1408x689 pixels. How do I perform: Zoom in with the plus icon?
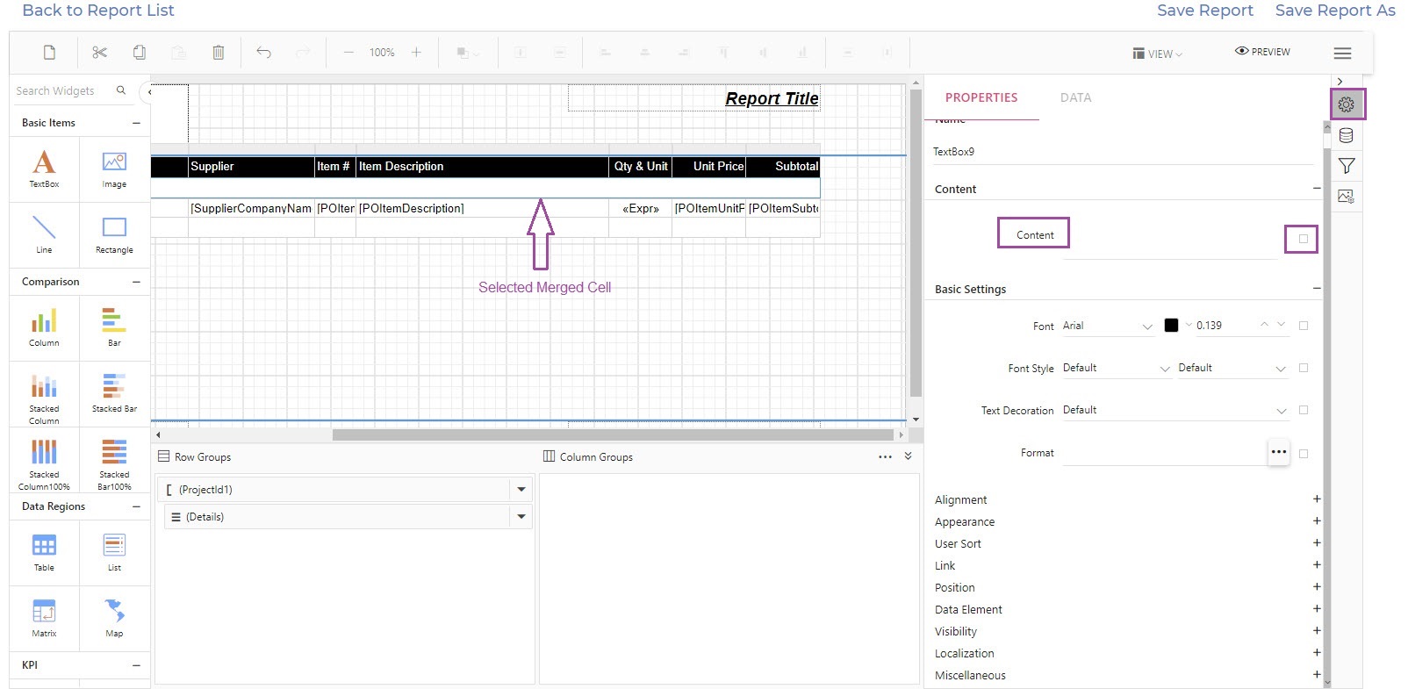pyautogui.click(x=416, y=53)
